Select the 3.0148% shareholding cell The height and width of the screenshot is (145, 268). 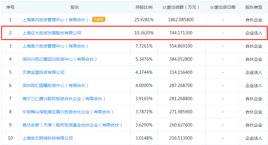click(144, 138)
